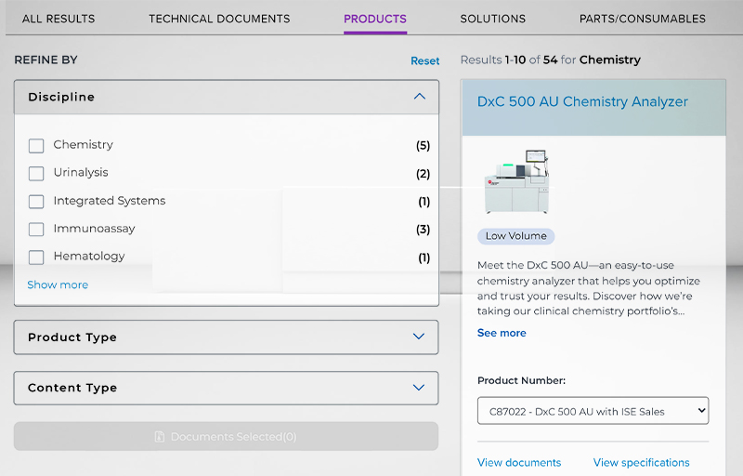Click the Integrated Systems label text

click(x=110, y=201)
